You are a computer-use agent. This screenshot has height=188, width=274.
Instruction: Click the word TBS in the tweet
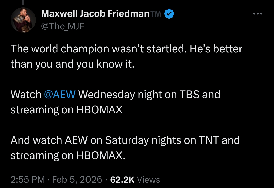190,95
